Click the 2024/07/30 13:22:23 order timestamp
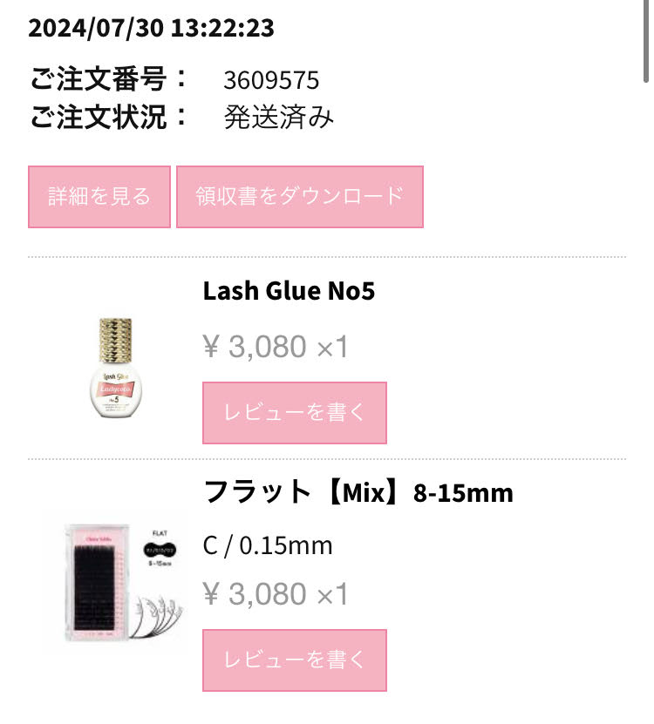 pos(151,28)
